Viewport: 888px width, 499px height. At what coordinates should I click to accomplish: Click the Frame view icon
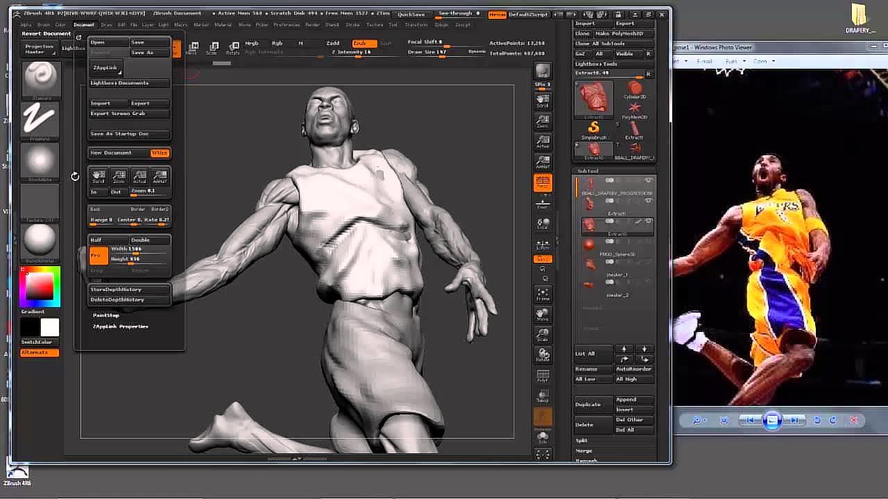click(x=543, y=294)
